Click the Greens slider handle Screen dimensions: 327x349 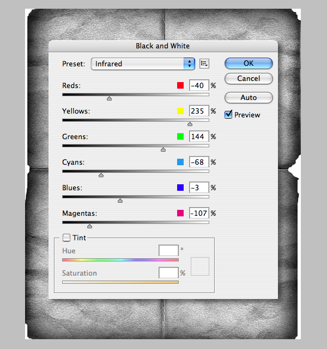pos(163,149)
